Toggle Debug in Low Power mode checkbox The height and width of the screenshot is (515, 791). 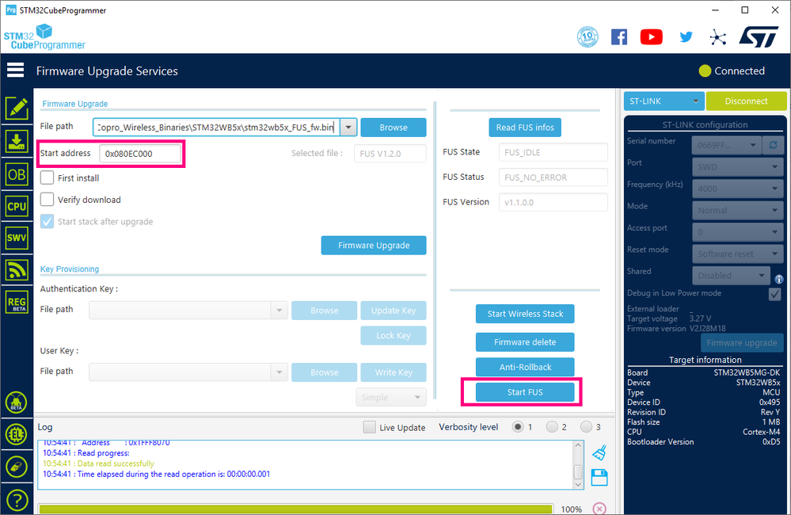click(774, 294)
